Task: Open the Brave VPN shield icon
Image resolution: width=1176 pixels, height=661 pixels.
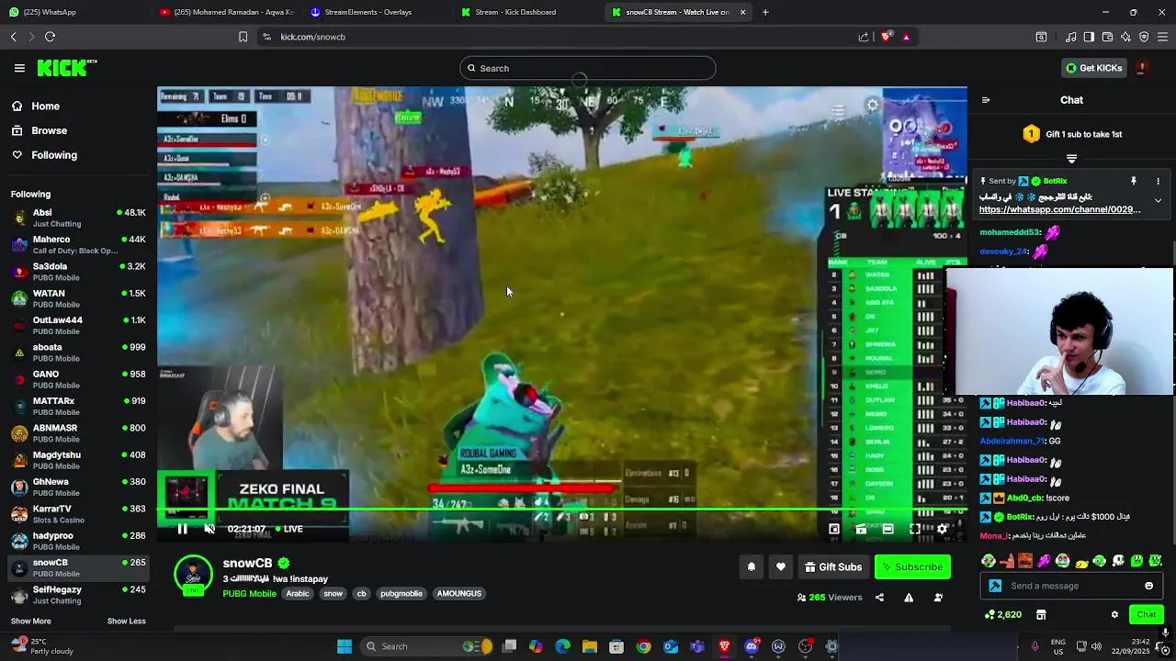Action: click(1144, 37)
